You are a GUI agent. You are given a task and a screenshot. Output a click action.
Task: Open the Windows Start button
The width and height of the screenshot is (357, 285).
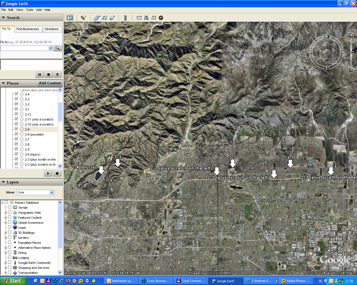[x=13, y=281]
